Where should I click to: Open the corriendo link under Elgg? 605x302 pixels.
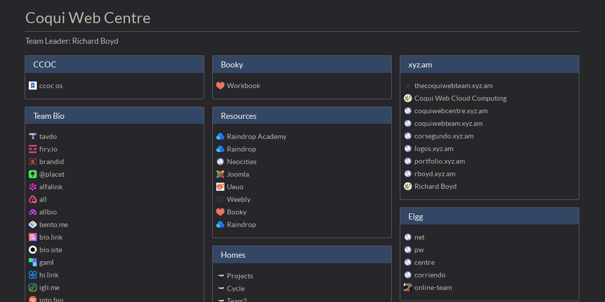pyautogui.click(x=430, y=275)
